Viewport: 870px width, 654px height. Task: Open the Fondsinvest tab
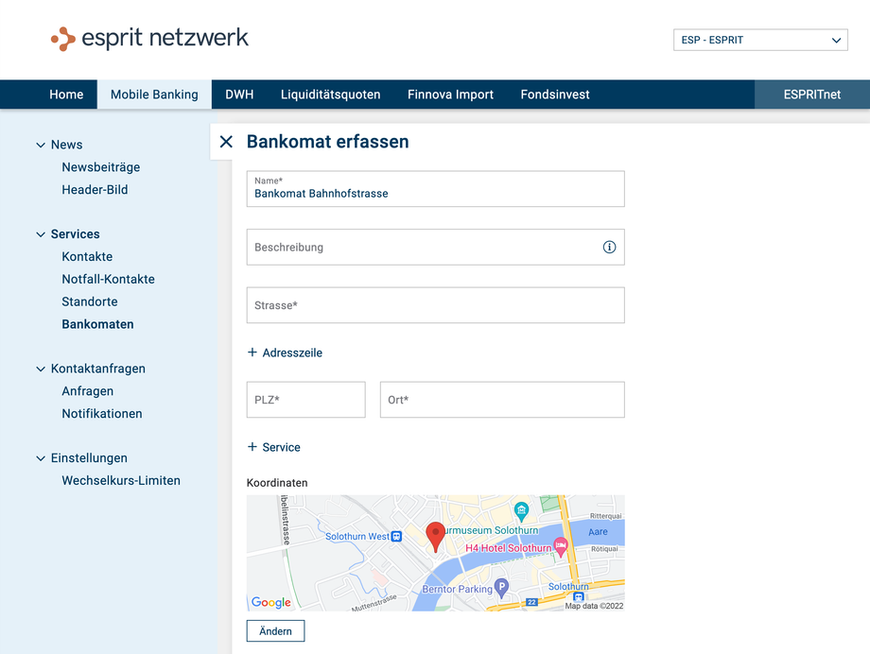pyautogui.click(x=554, y=95)
